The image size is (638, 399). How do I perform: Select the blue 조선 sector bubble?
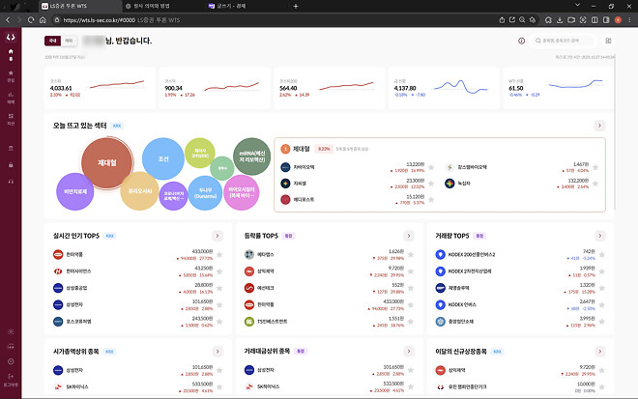(x=163, y=159)
